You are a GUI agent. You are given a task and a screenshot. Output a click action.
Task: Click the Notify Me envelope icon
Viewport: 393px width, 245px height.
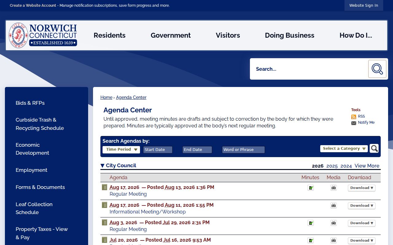pyautogui.click(x=354, y=123)
